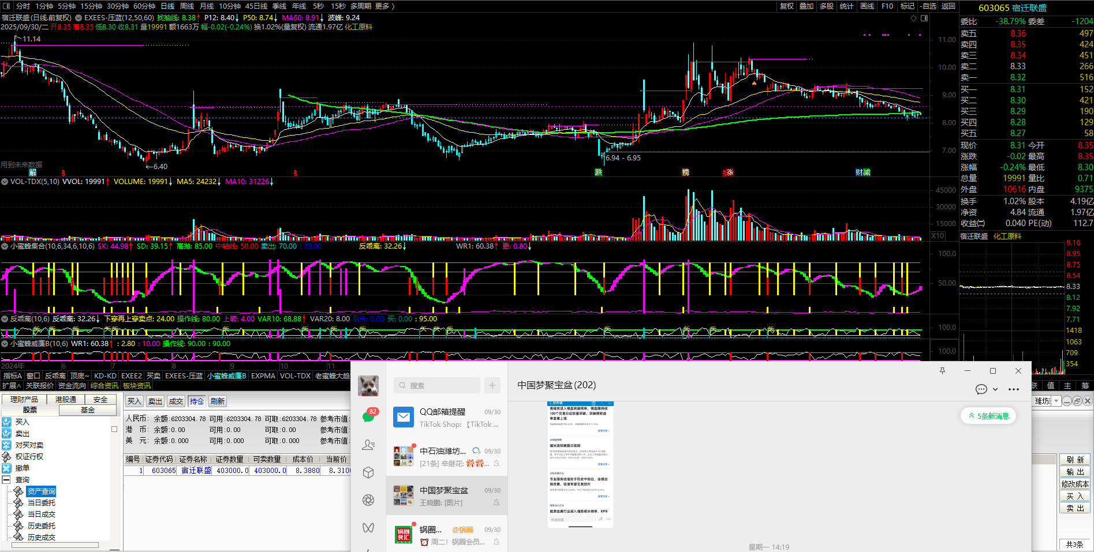Image resolution: width=1094 pixels, height=552 pixels.
Task: Select the 基金 tab in trade panel
Action: point(87,410)
